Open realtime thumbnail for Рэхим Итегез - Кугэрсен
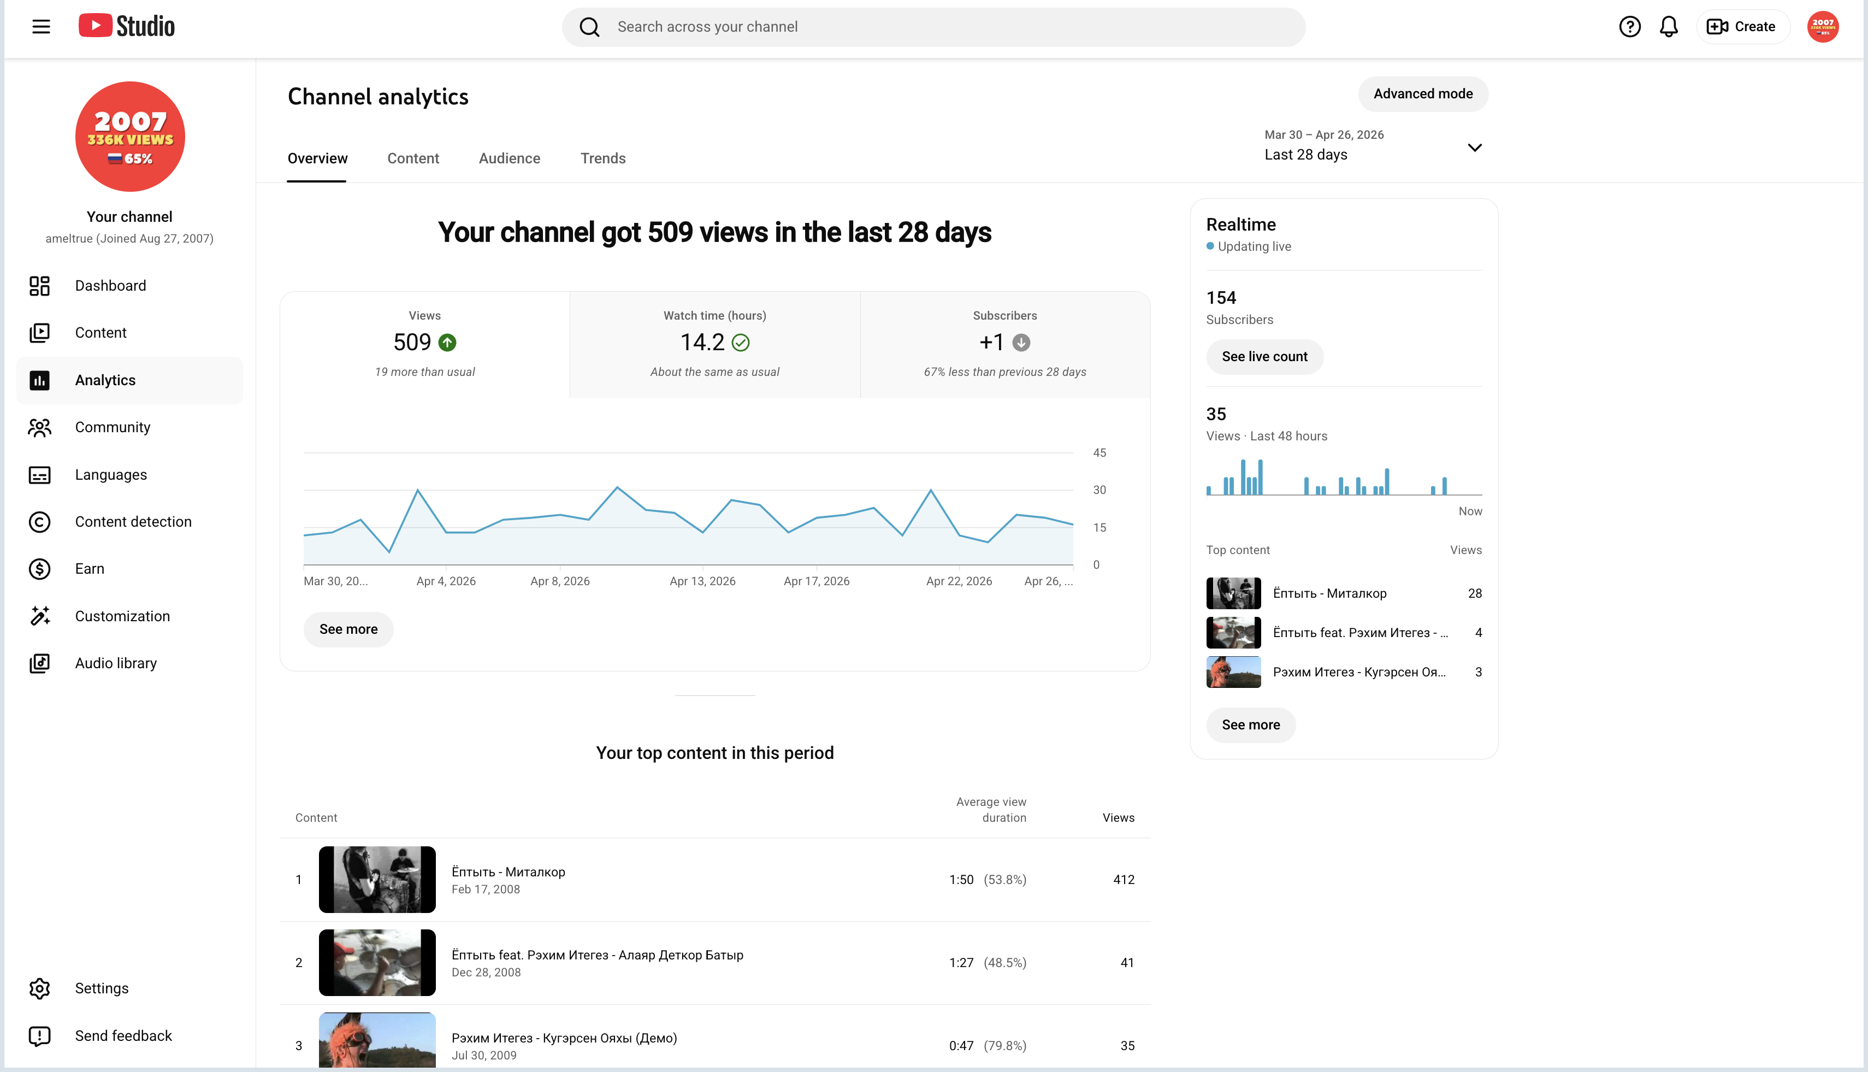This screenshot has height=1072, width=1868. point(1233,672)
